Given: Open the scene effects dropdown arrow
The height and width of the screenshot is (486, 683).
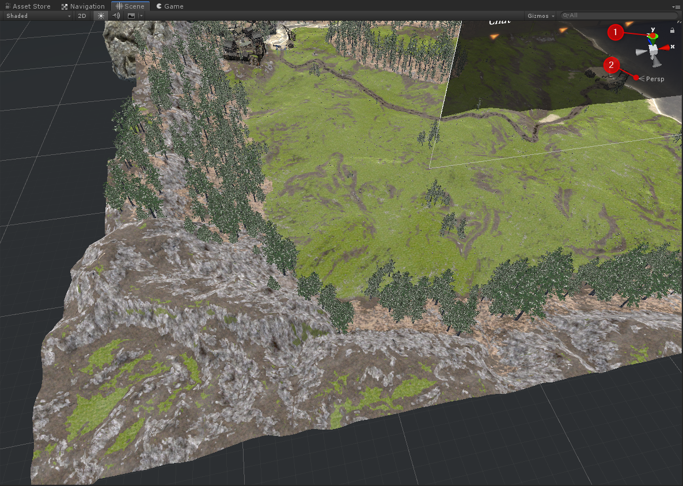Looking at the screenshot, I should 141,16.
